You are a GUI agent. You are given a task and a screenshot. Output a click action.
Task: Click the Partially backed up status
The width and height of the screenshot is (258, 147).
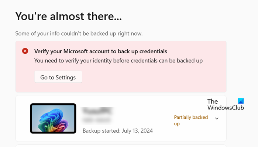[x=191, y=120]
